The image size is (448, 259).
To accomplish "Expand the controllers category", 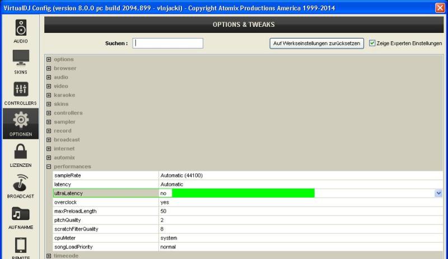I will [49, 113].
